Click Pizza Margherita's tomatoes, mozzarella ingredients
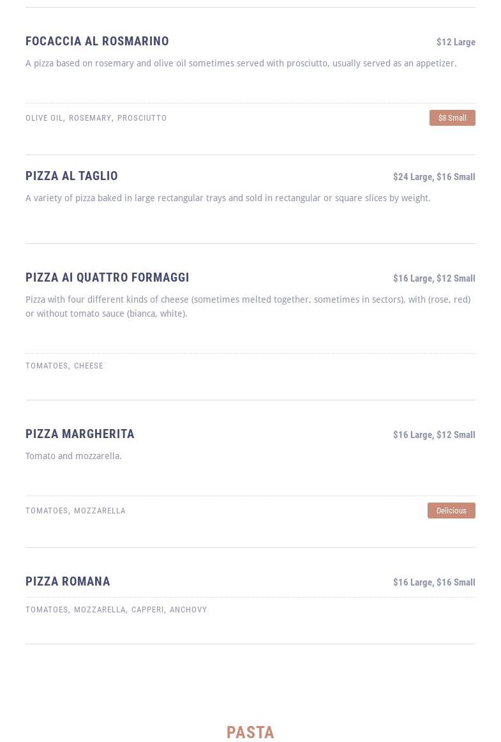 tap(75, 511)
